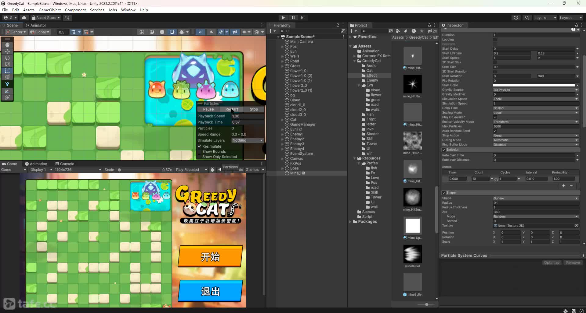Open the Display 1 dropdown in Game view
586x313 pixels.
pos(41,170)
